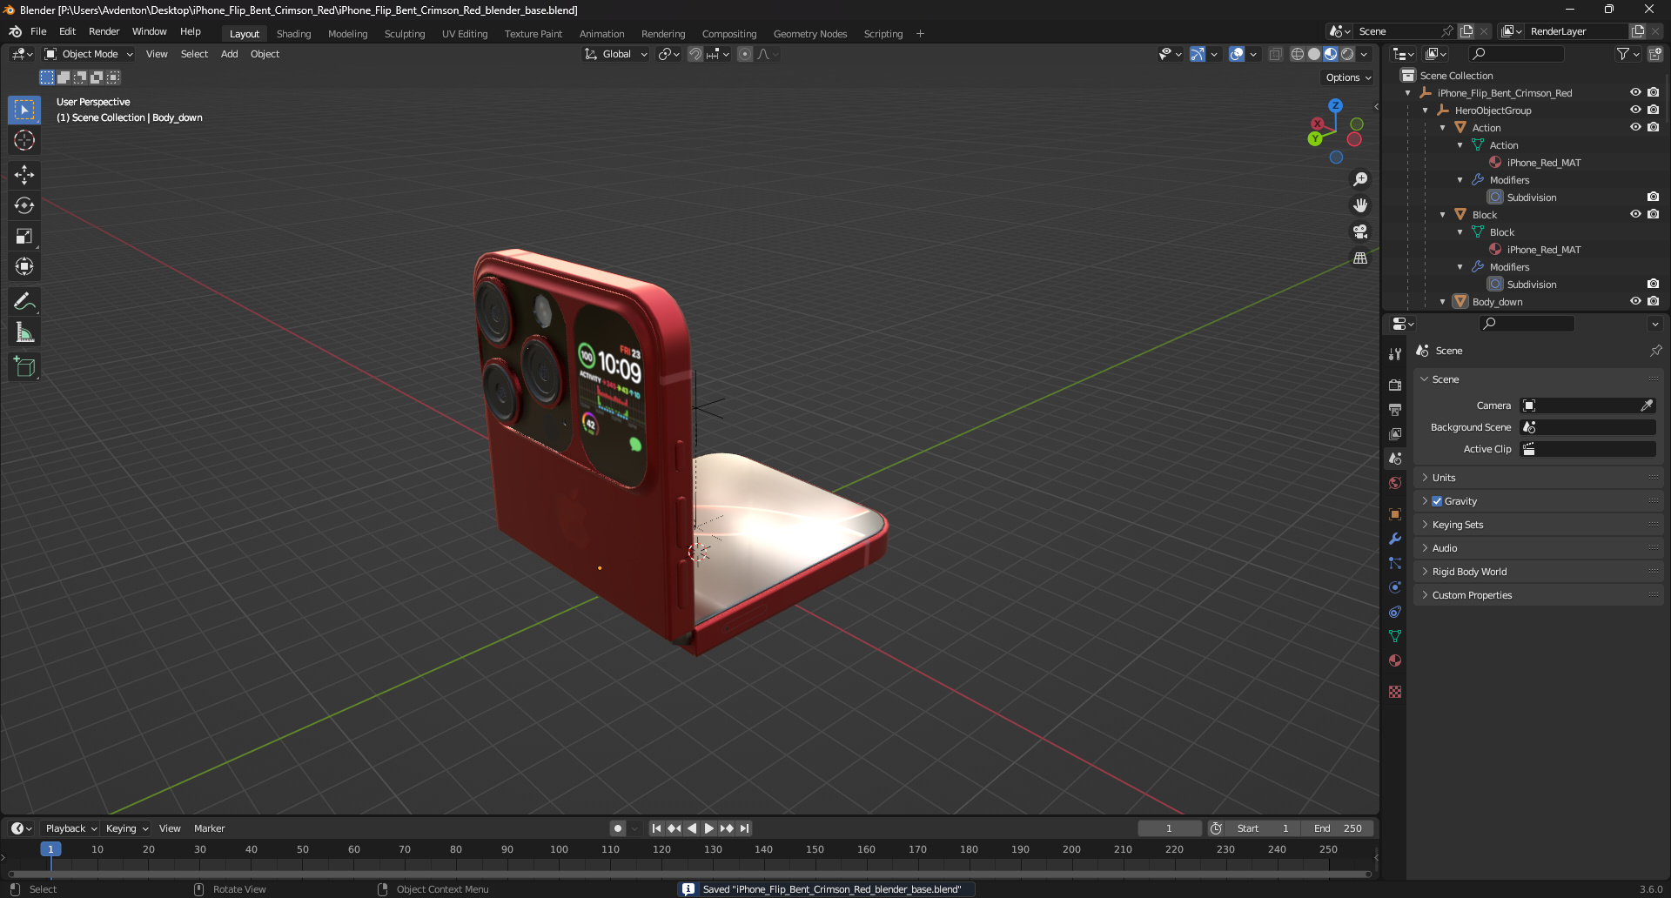1671x898 pixels.
Task: Open the Object Mode dropdown
Action: click(90, 54)
